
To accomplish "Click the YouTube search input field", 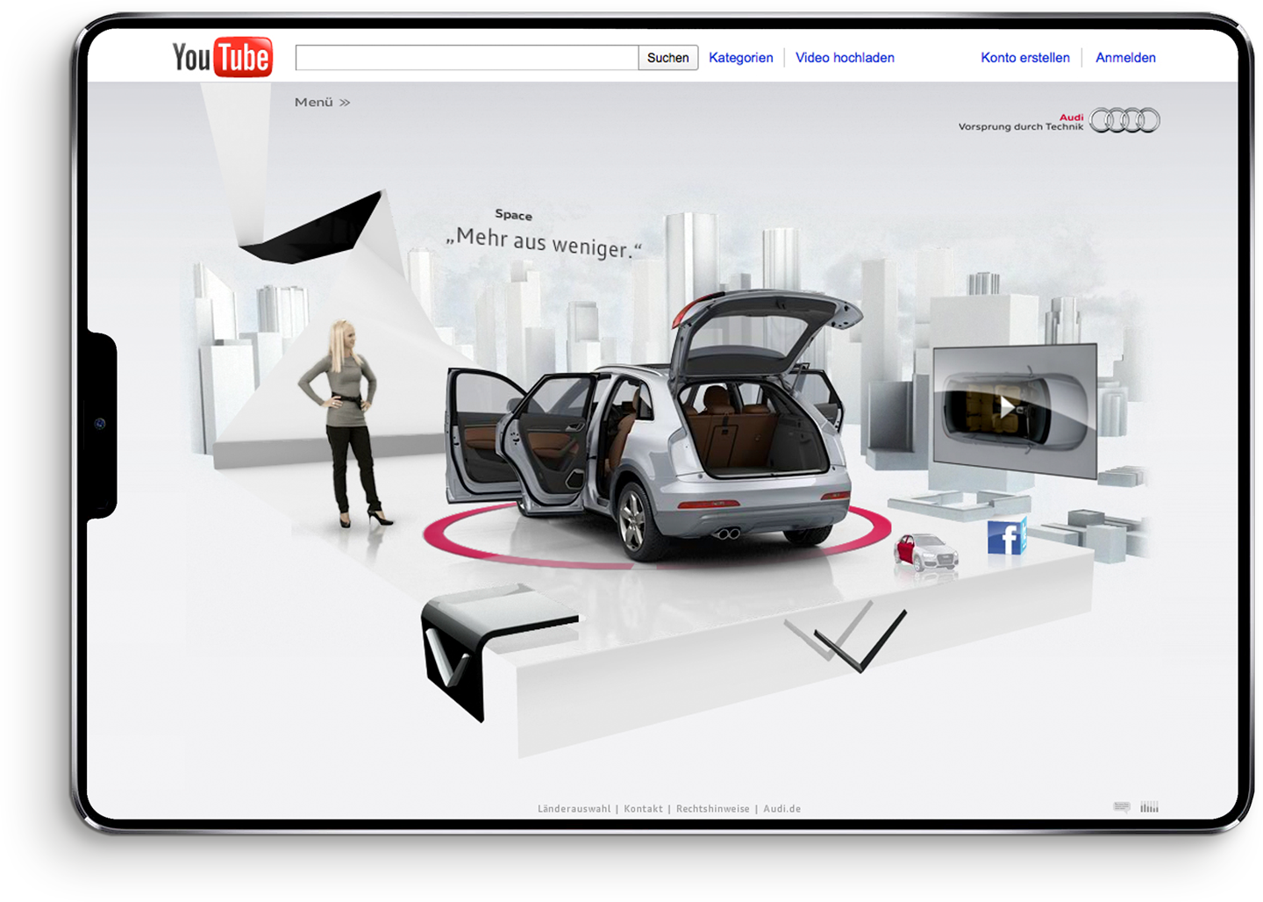I will tap(467, 58).
